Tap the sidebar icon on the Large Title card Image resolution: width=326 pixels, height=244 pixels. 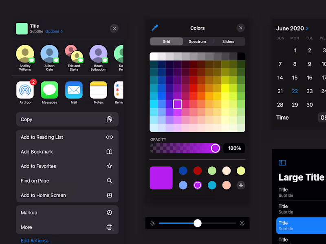coord(282,162)
